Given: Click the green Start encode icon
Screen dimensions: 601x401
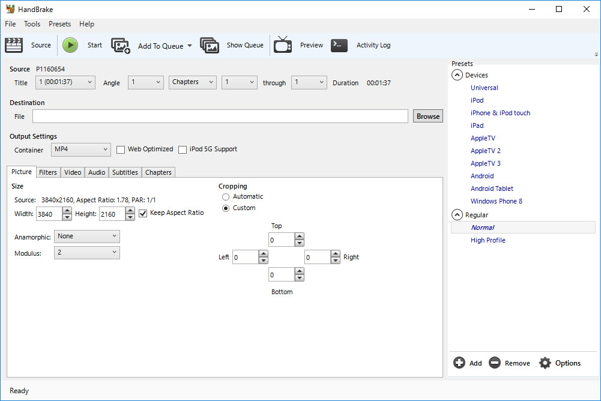Looking at the screenshot, I should pyautogui.click(x=70, y=45).
